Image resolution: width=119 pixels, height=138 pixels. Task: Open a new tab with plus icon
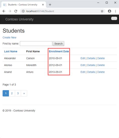click(50, 5)
